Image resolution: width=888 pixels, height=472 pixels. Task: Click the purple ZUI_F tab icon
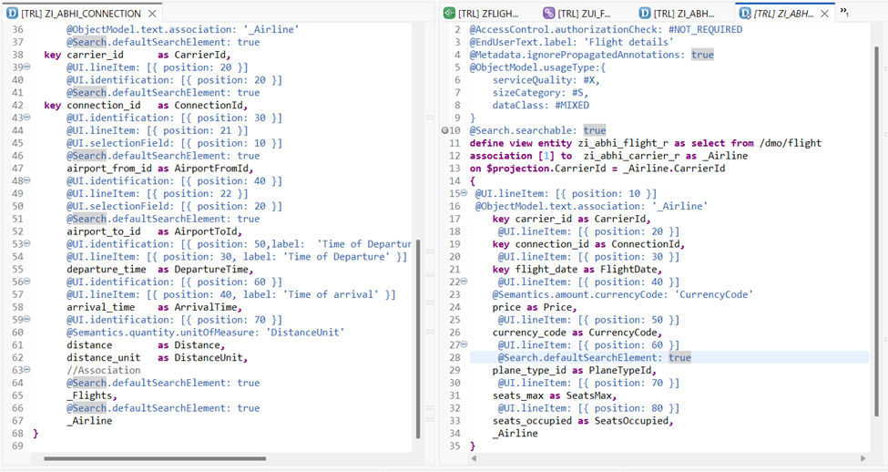coord(548,14)
